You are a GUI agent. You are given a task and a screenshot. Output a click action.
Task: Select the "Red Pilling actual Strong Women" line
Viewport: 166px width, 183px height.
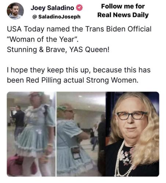(x=73, y=80)
